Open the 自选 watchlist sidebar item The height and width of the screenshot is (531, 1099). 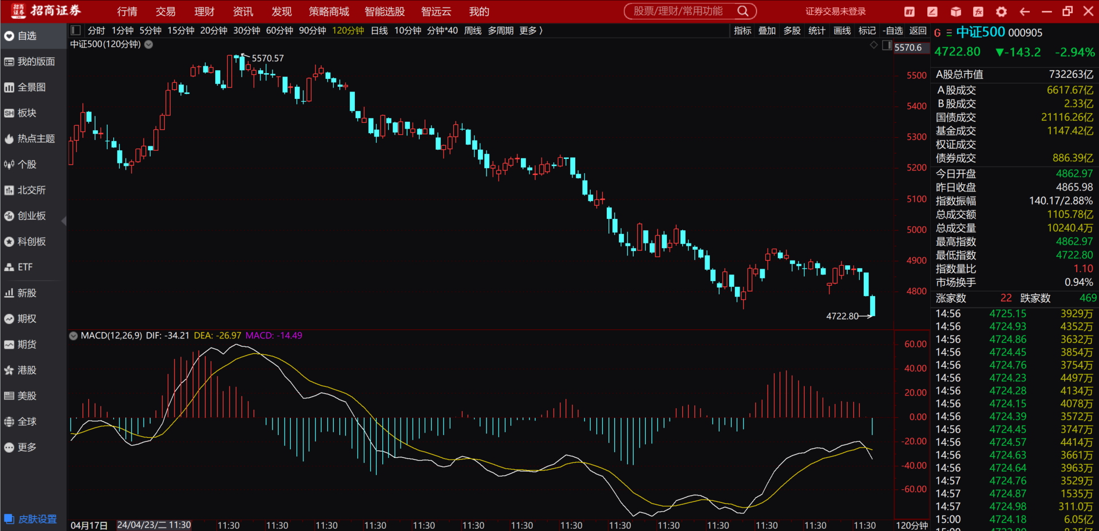[33, 36]
